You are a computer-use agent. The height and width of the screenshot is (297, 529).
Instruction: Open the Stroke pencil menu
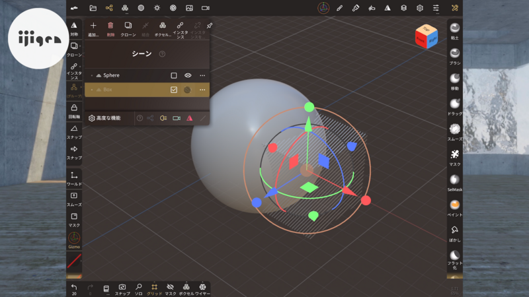tap(339, 8)
